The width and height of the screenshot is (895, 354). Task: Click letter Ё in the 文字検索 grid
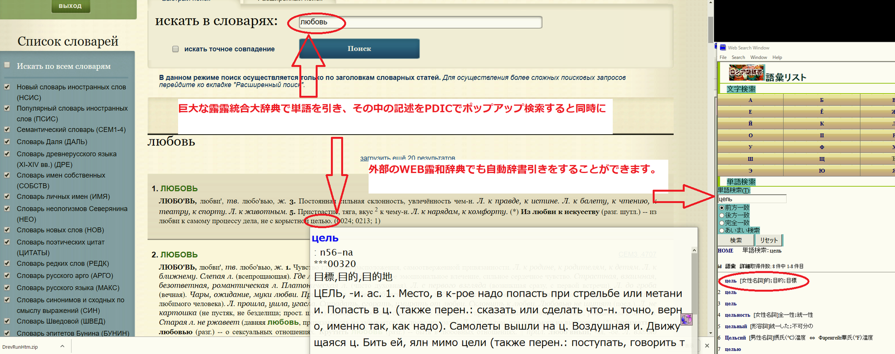point(822,112)
